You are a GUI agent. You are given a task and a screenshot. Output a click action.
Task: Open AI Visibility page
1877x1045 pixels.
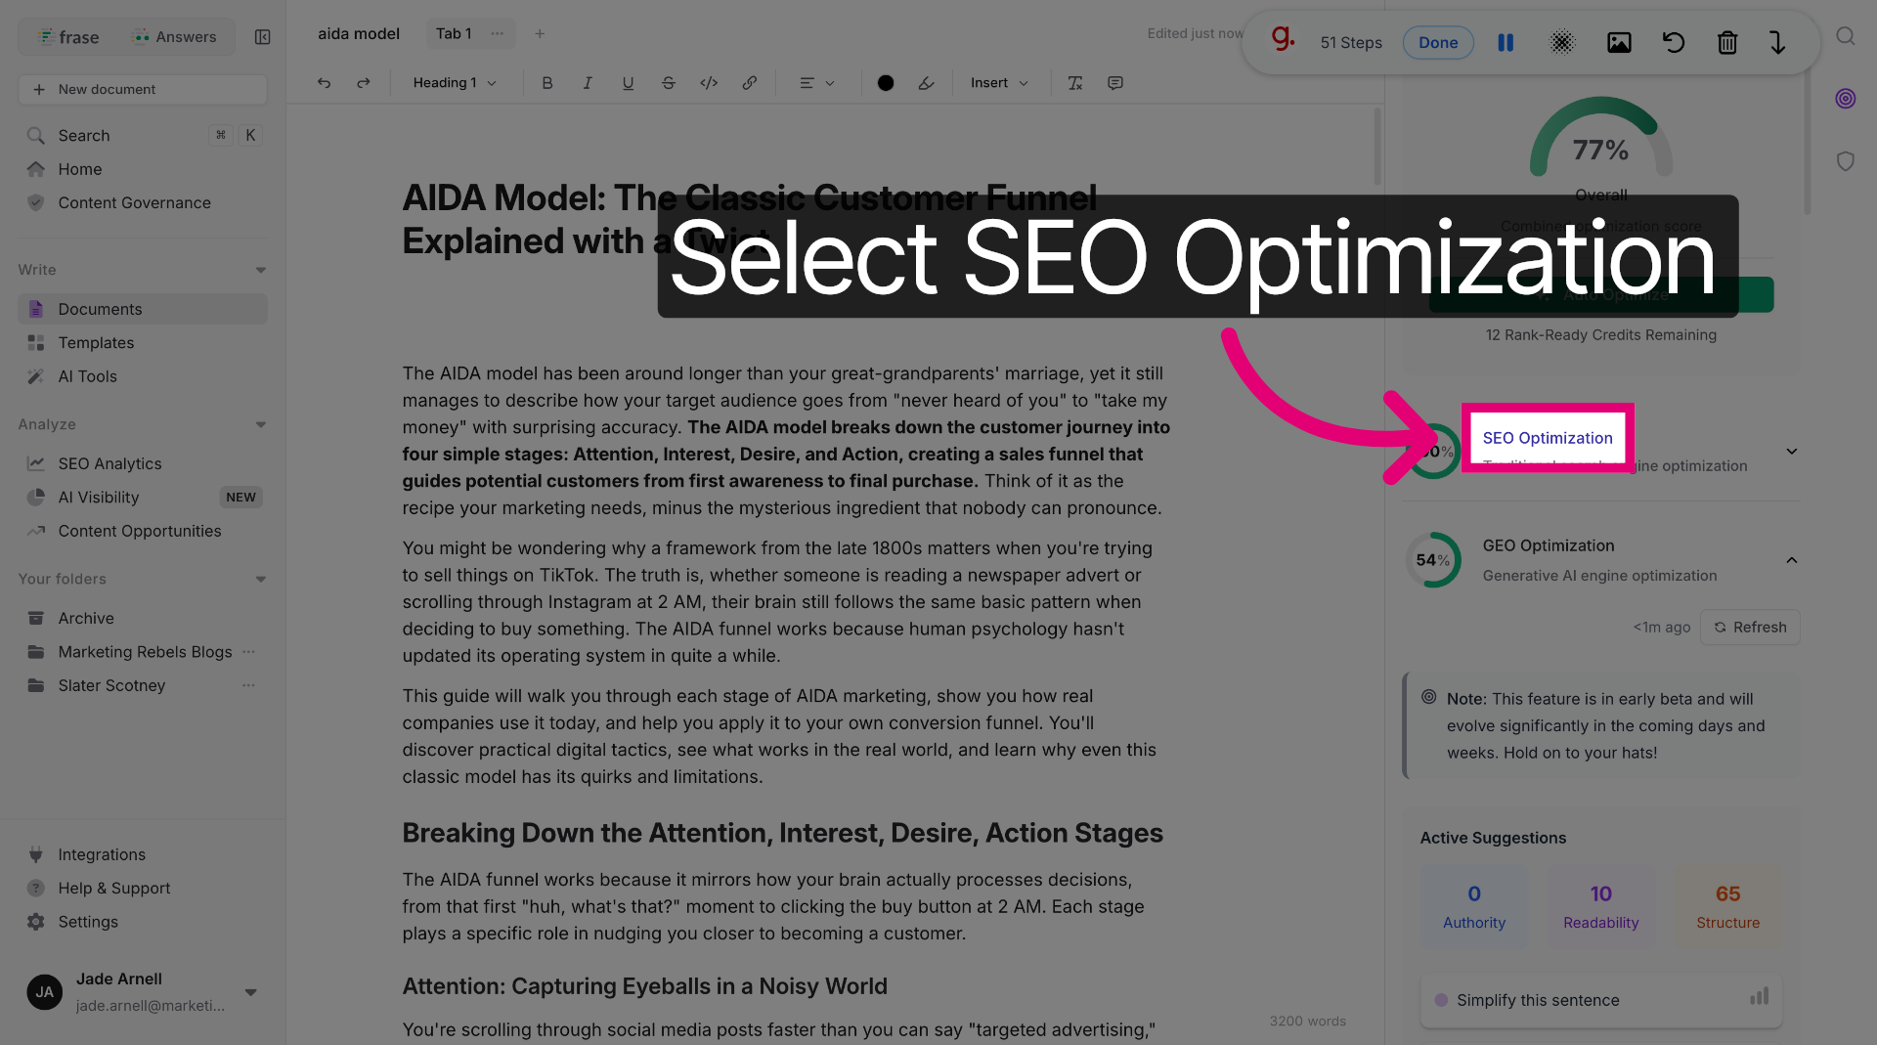[x=143, y=498]
